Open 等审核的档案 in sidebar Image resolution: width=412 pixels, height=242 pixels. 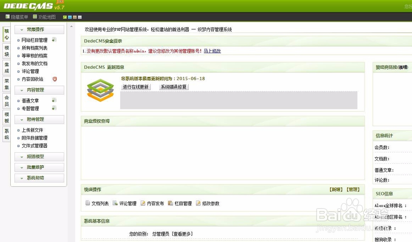(x=35, y=56)
